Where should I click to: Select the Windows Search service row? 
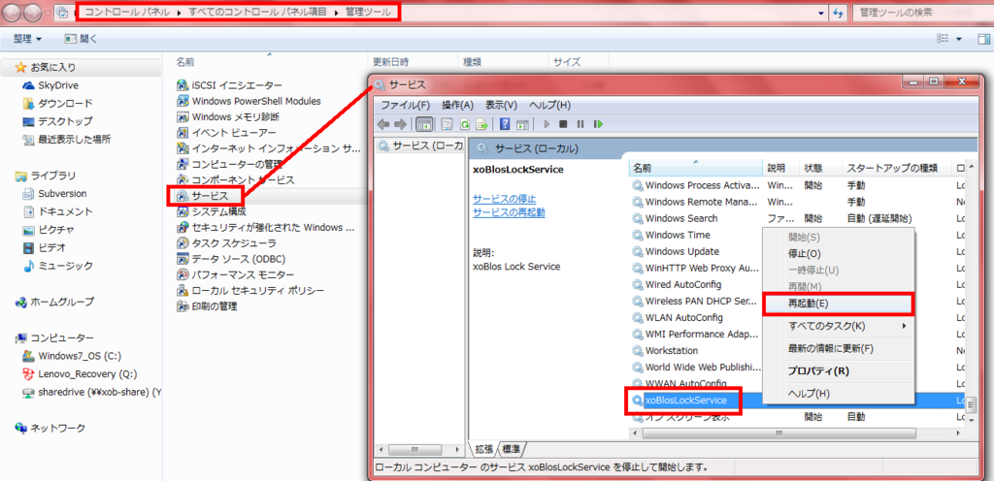(796, 218)
